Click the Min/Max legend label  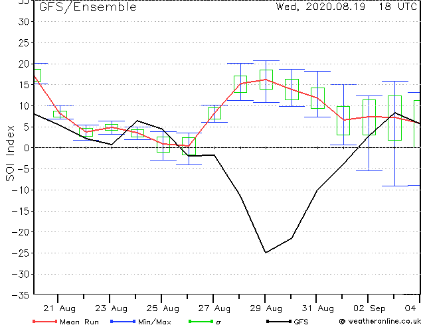(154, 322)
